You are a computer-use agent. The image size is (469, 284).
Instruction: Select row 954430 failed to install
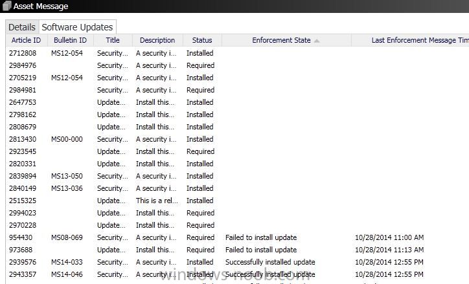click(238, 237)
